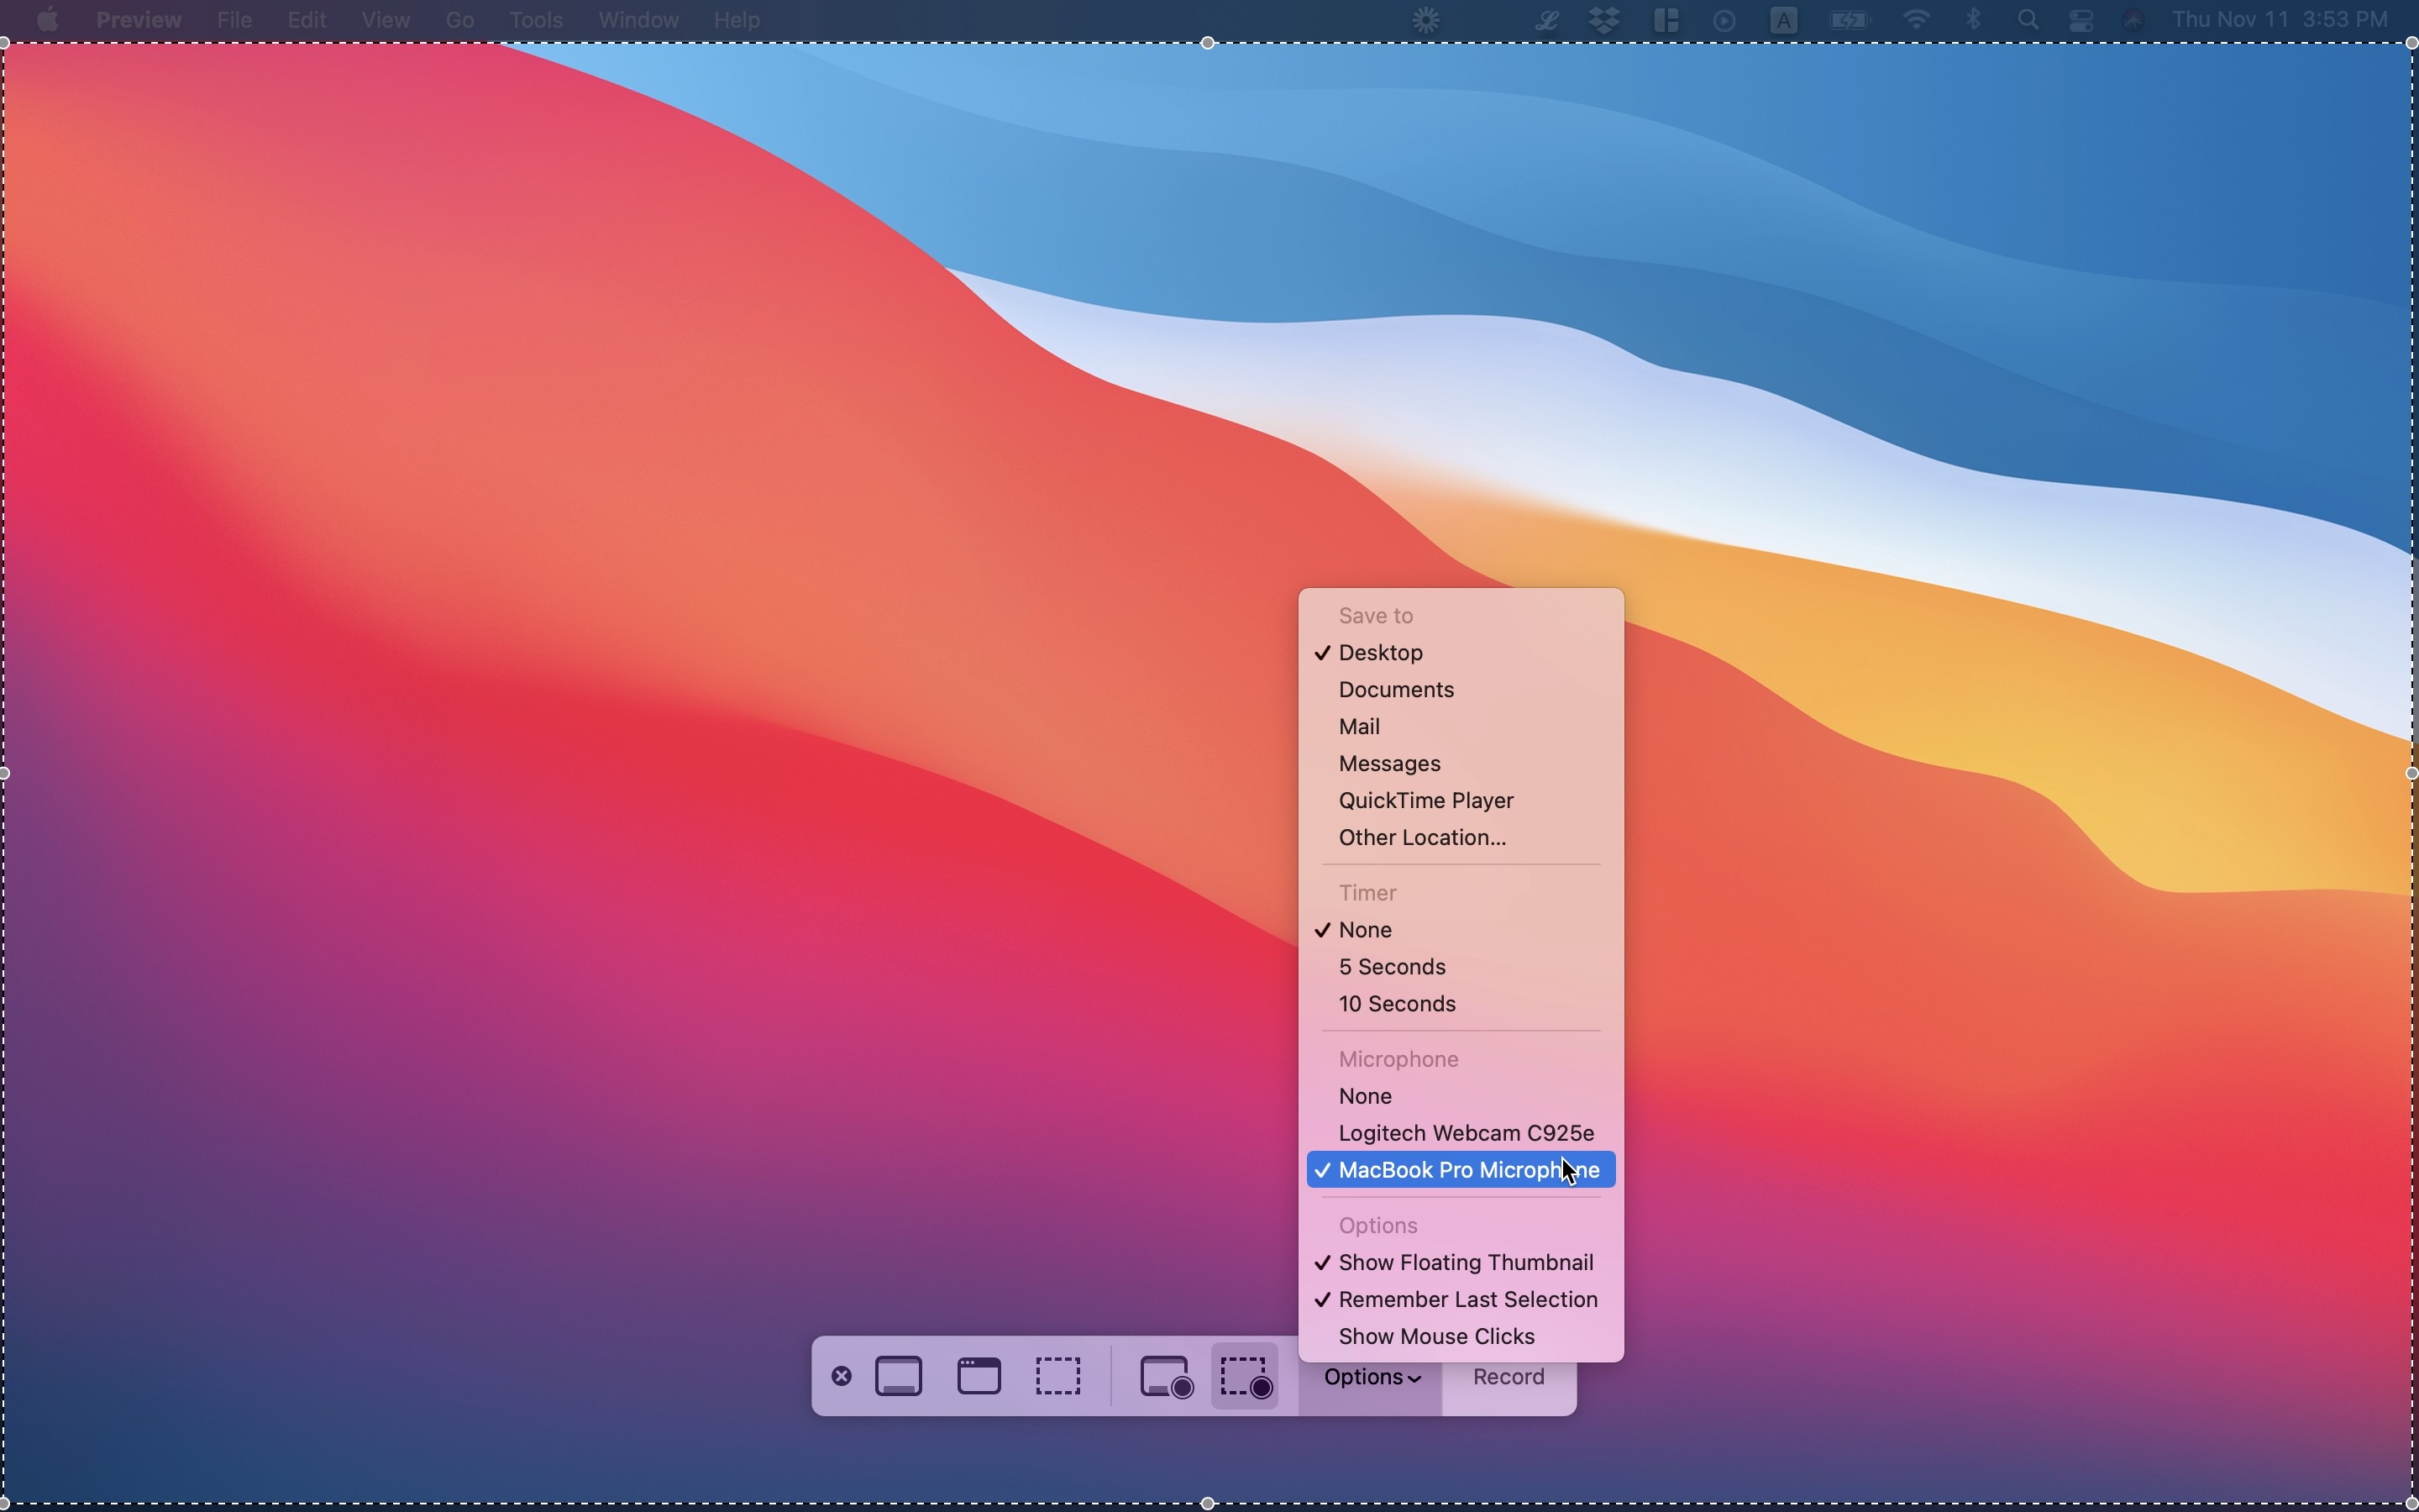Enable Show Mouse Clicks
This screenshot has height=1512, width=2419.
(1436, 1335)
